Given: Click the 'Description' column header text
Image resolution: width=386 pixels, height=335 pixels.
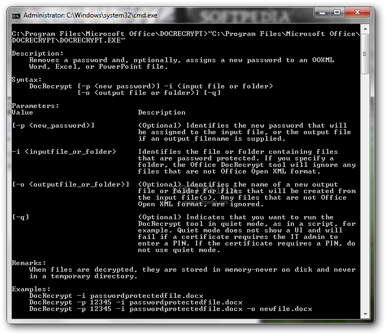Looking at the screenshot, I should point(162,112).
